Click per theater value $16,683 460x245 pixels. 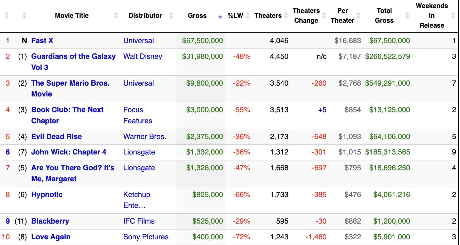click(347, 41)
